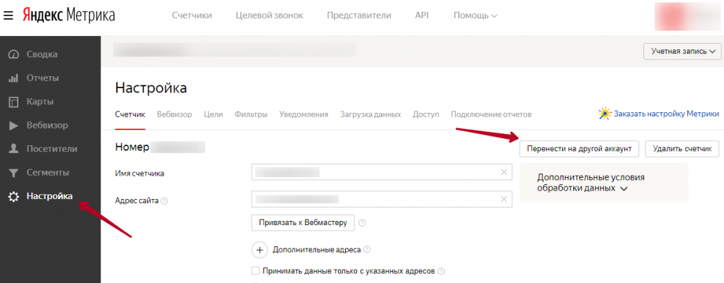Viewport: 724px width, 283px height.
Task: Click the Настройка gear icon
Action: (x=13, y=196)
